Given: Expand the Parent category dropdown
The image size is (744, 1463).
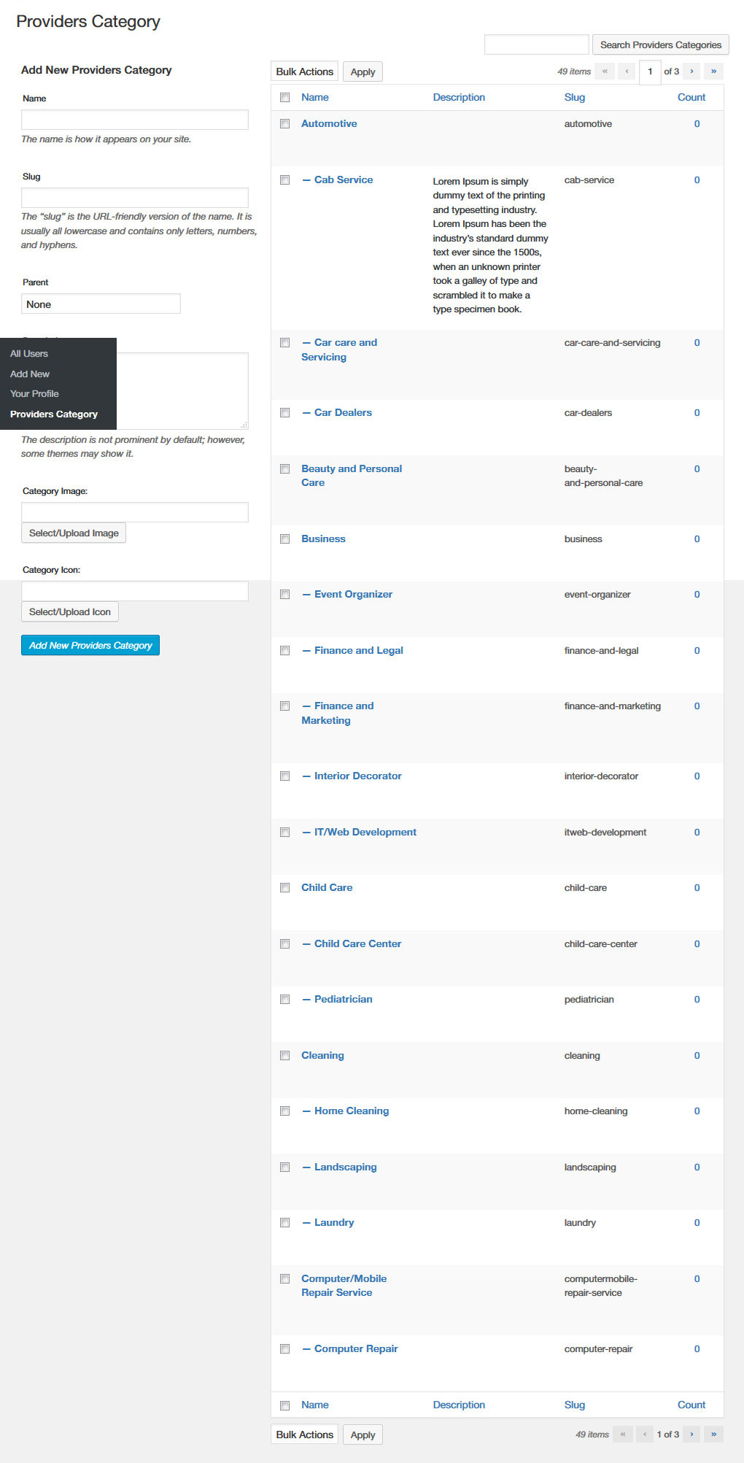Looking at the screenshot, I should pyautogui.click(x=101, y=304).
